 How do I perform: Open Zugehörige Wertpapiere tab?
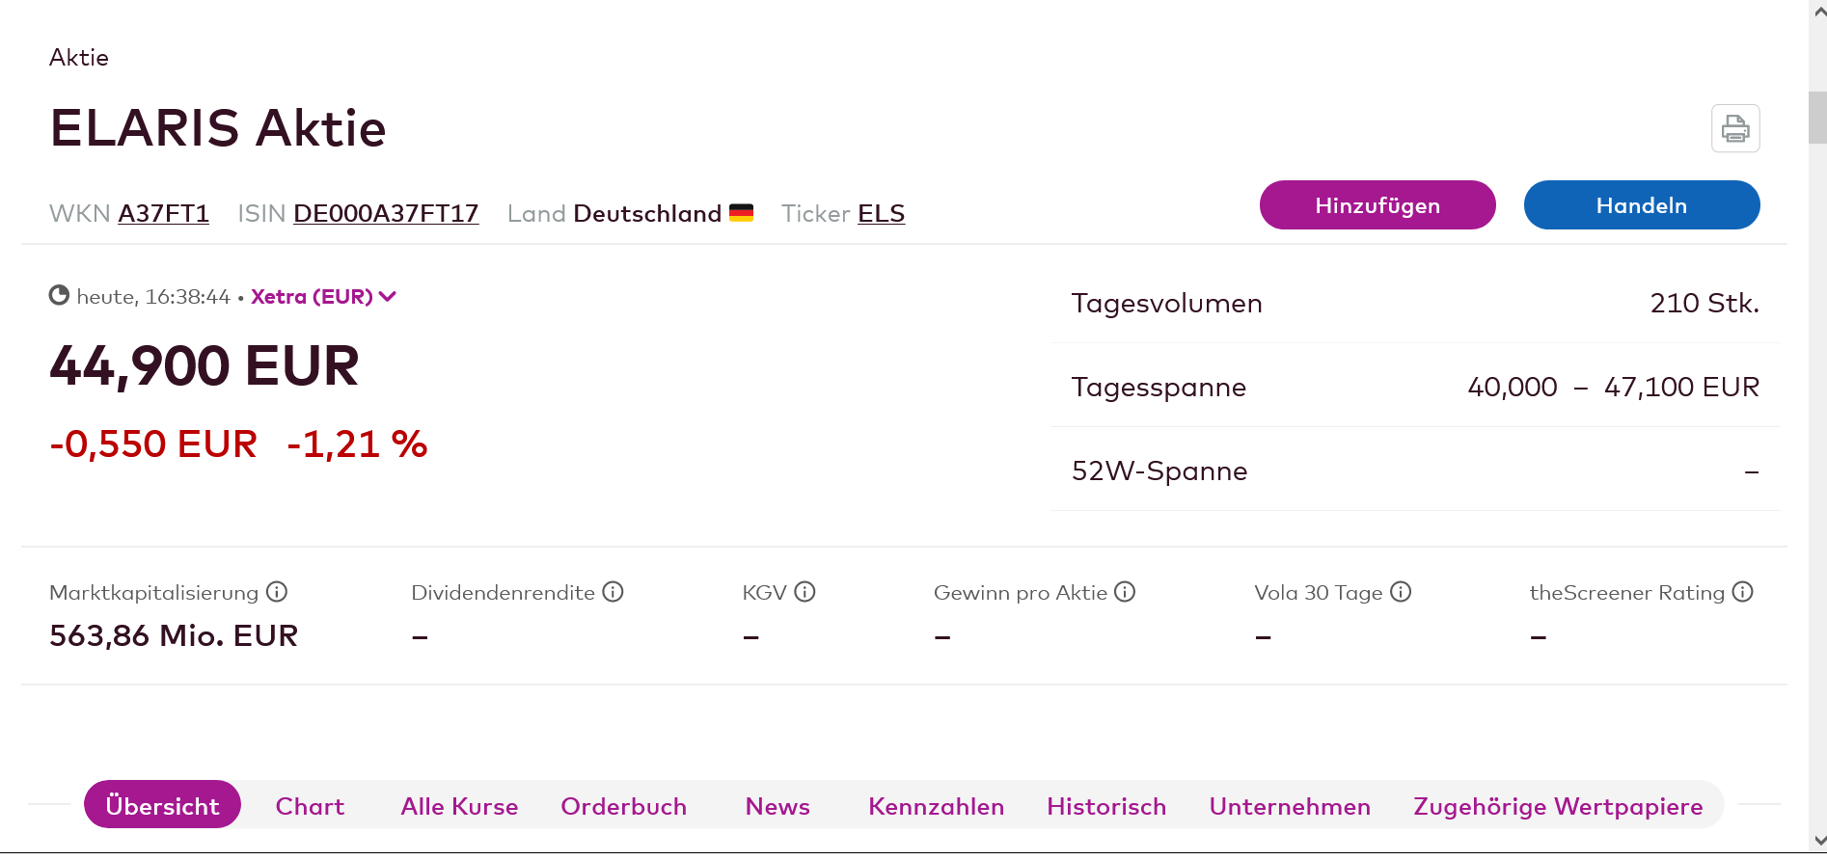1558,806
